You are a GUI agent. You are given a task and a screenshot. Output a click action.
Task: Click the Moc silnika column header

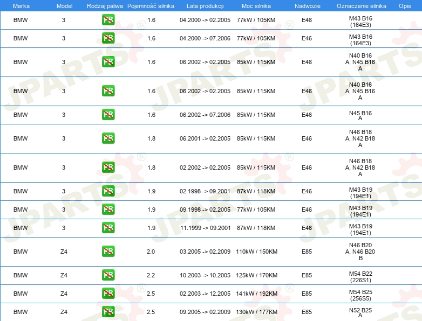(x=256, y=6)
